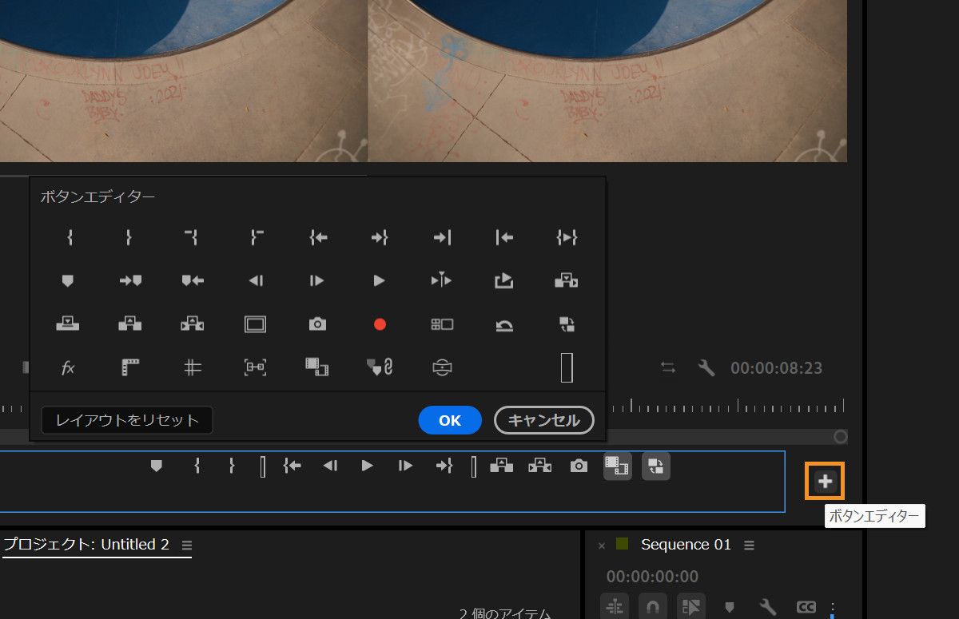Image resolution: width=959 pixels, height=619 pixels.
Task: Select the Play Around icon
Action: click(x=442, y=280)
